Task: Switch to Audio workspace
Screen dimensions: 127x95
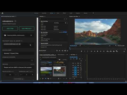Action: click(x=71, y=13)
